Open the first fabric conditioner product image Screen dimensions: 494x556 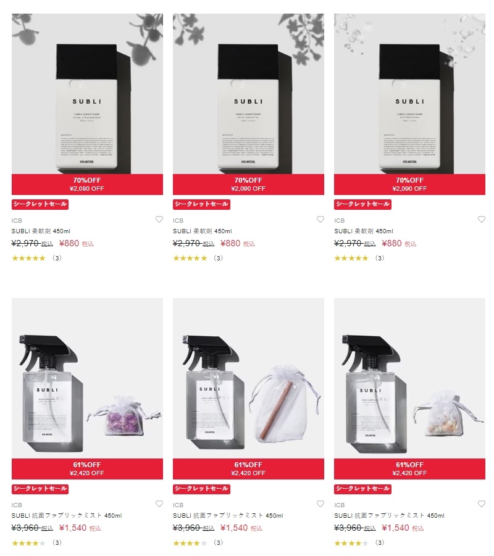[87, 94]
